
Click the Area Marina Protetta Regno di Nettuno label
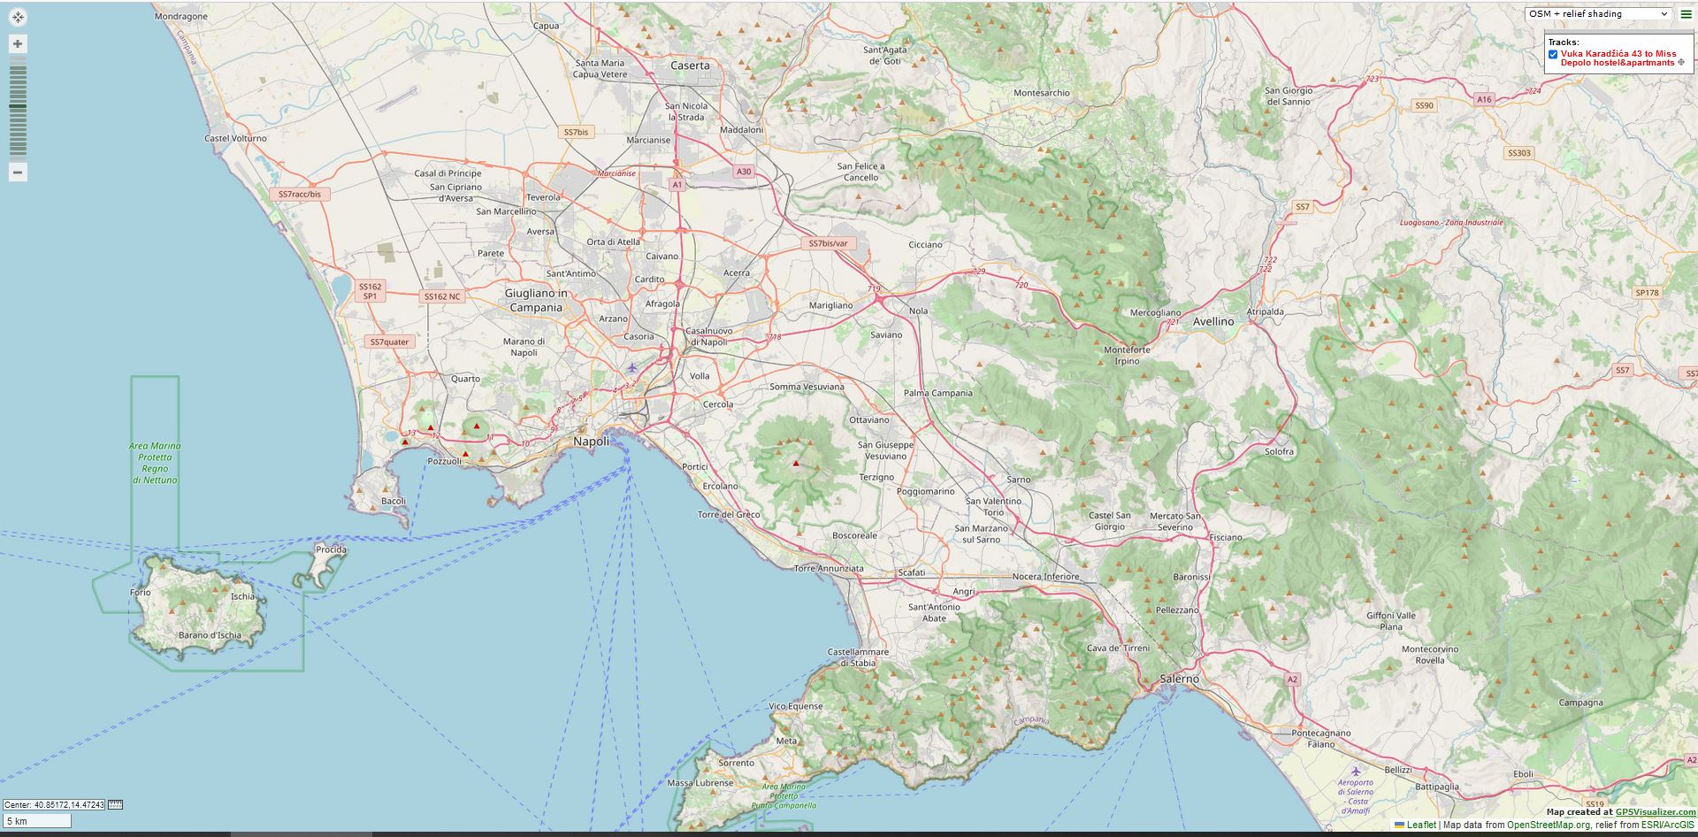155,463
